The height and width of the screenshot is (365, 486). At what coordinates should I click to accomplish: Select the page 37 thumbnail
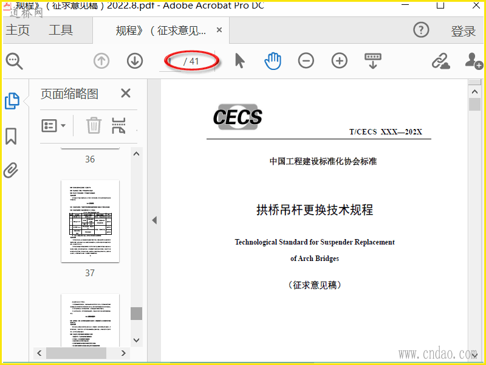pos(90,221)
